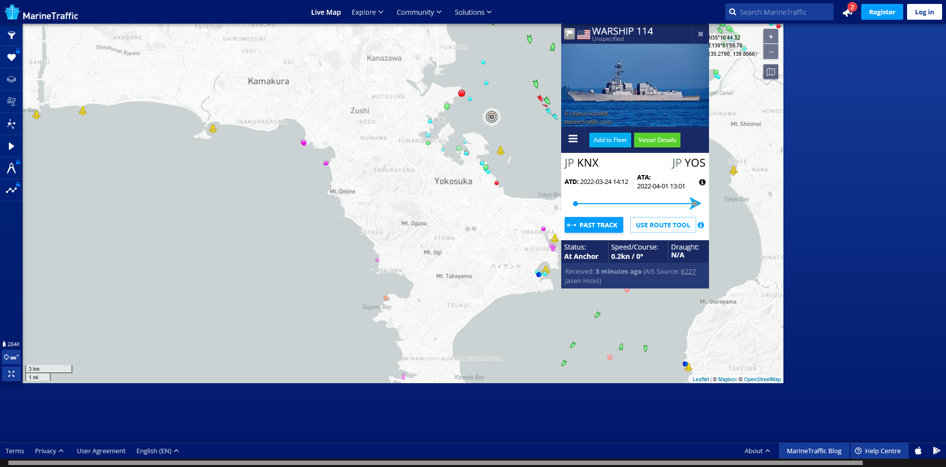Select the distance measuring compass tool
The image size is (946, 467).
click(11, 168)
